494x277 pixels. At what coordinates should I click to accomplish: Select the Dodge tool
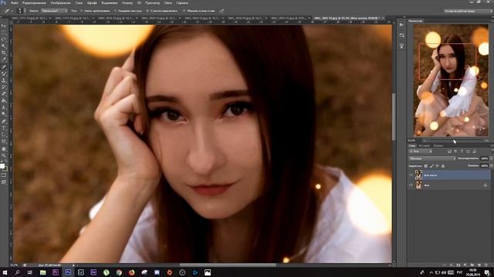(3, 115)
